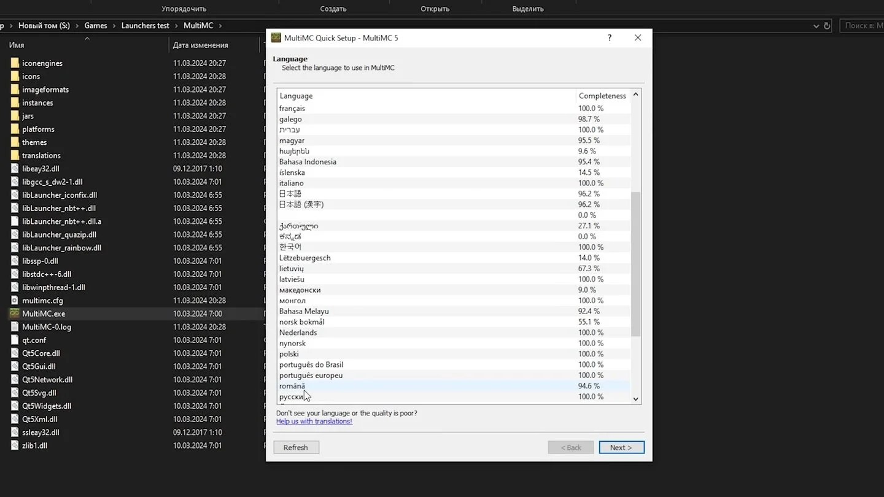Click the platforms folder icon

click(x=15, y=129)
